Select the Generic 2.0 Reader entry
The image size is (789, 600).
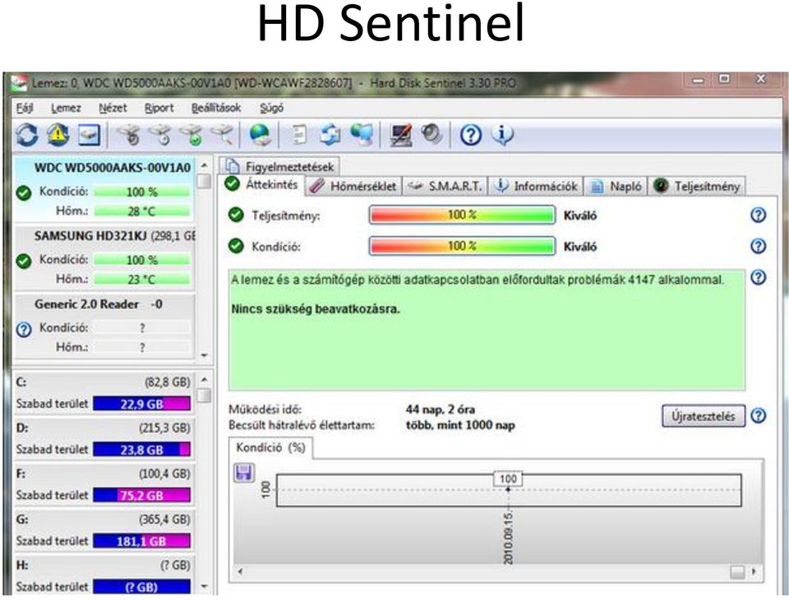[104, 326]
